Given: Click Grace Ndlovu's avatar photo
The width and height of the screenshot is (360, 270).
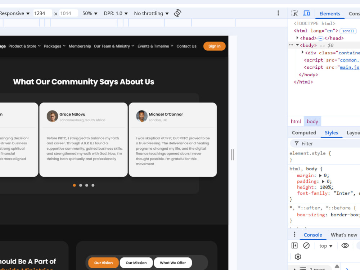Looking at the screenshot, I should click(52, 116).
